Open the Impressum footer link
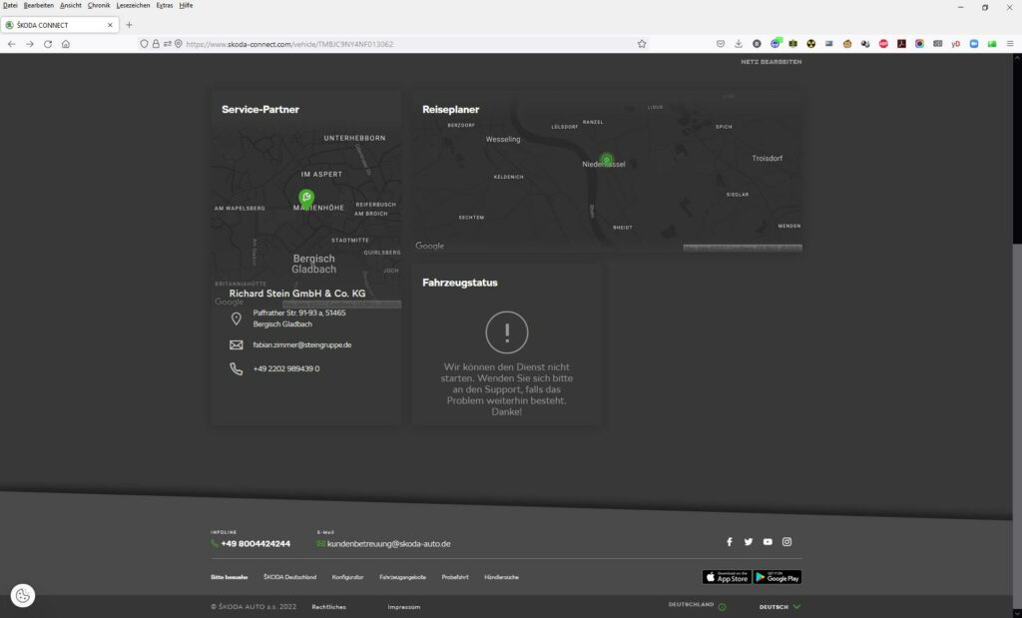 [403, 607]
